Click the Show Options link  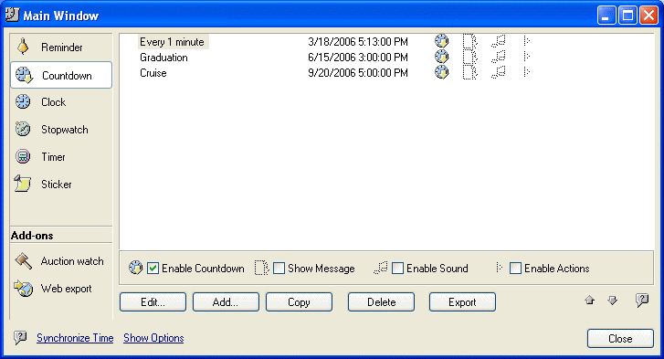coord(153,338)
